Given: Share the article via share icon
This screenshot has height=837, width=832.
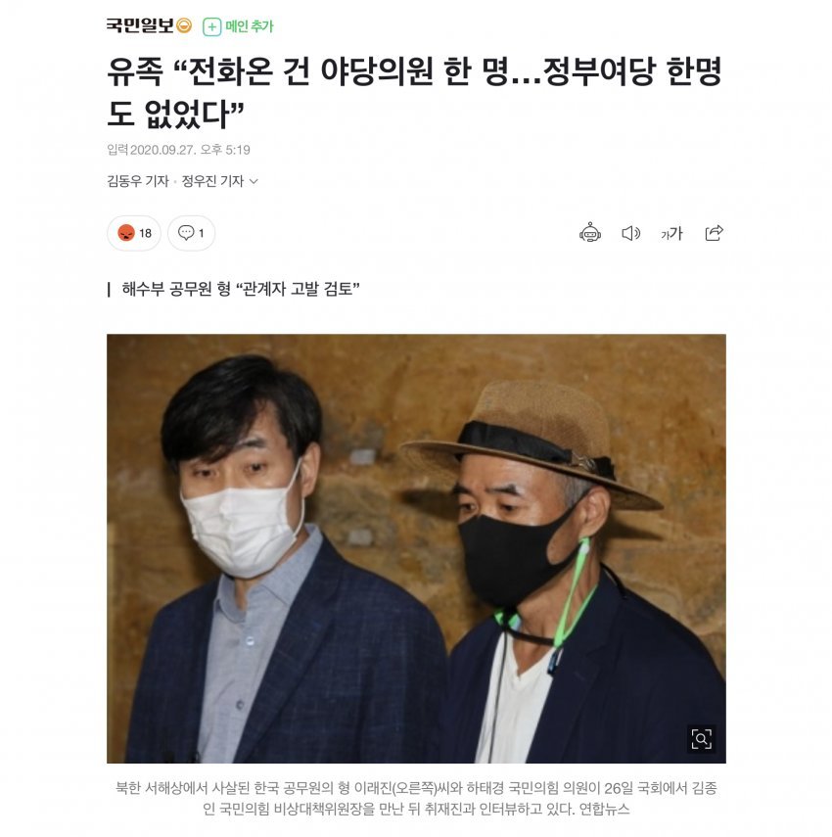Looking at the screenshot, I should (715, 233).
